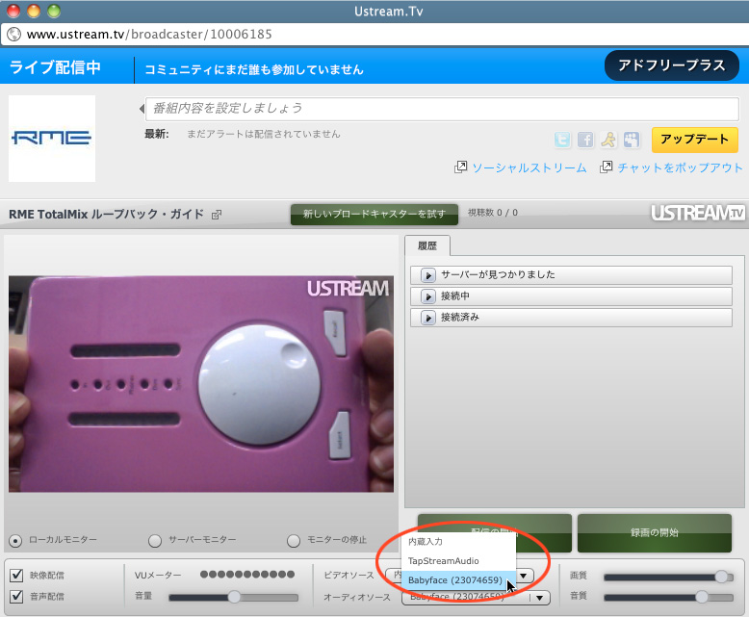
Task: Open the pop-out icon beside the show title
Action: [x=217, y=215]
